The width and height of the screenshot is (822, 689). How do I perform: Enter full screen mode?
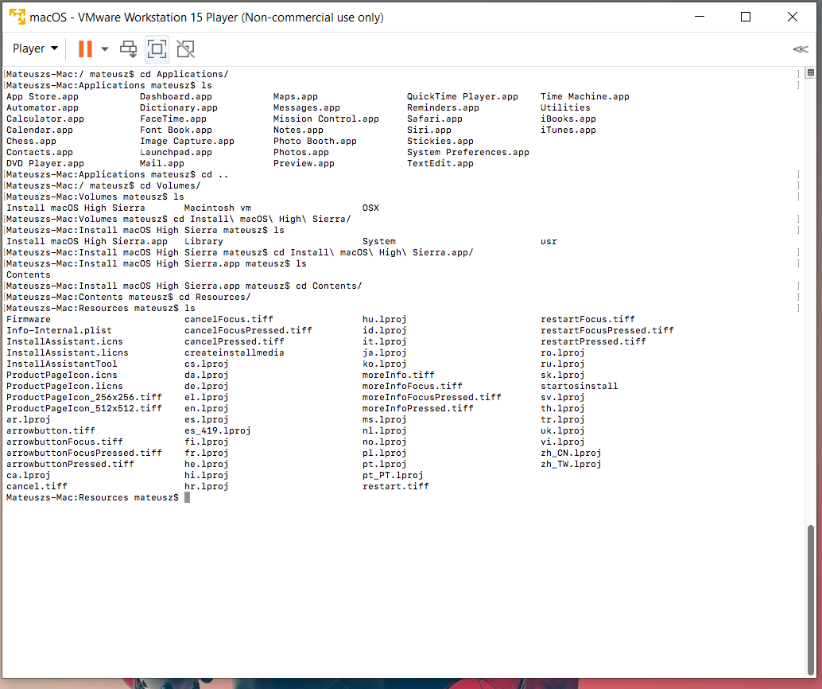coord(157,49)
